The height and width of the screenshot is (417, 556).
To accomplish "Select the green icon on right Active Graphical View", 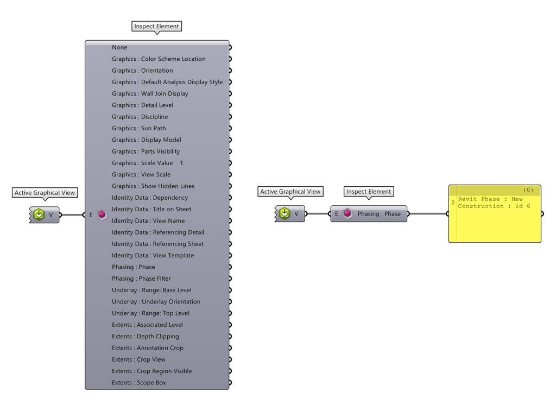I will 284,213.
